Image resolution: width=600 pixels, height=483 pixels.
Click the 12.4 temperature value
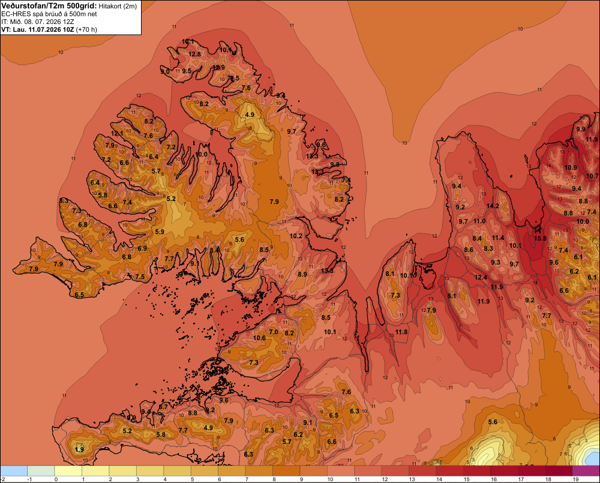pos(481,277)
